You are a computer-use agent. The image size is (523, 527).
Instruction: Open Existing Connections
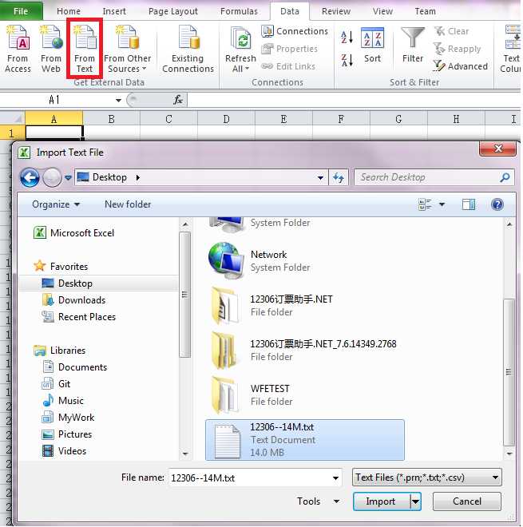(x=188, y=49)
